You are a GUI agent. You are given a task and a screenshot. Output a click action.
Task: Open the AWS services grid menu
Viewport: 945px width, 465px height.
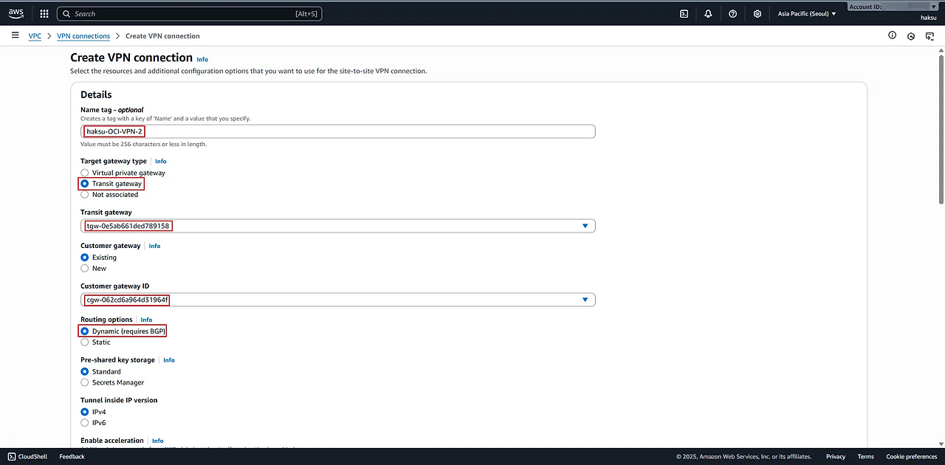[x=44, y=13]
